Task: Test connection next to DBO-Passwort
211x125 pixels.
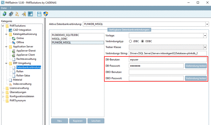Action: pos(196,78)
